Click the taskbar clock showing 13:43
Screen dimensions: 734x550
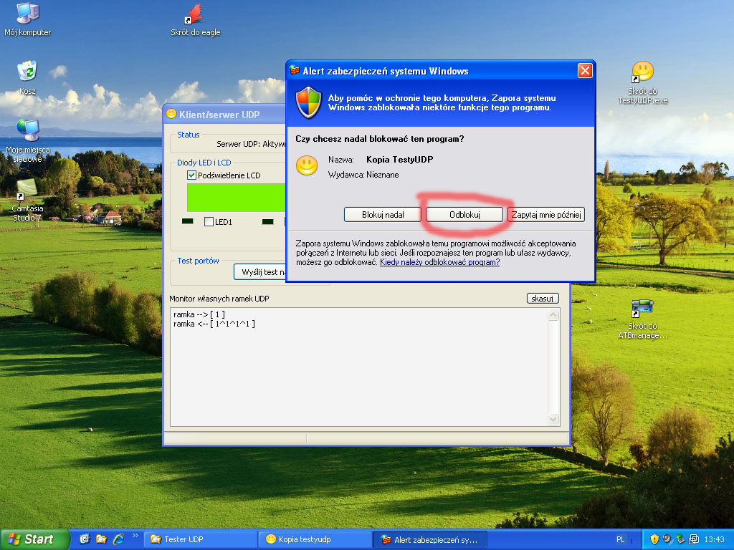[x=714, y=539]
